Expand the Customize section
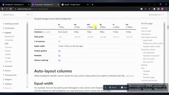This screenshot has width=169, height=95. pos(9,28)
